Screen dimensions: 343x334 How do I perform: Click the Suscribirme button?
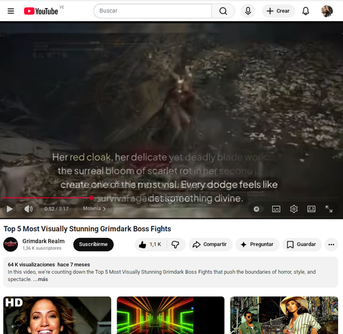click(x=93, y=244)
